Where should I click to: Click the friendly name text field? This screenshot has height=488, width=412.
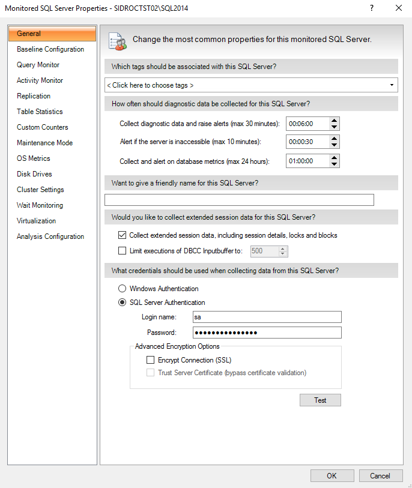(x=239, y=200)
